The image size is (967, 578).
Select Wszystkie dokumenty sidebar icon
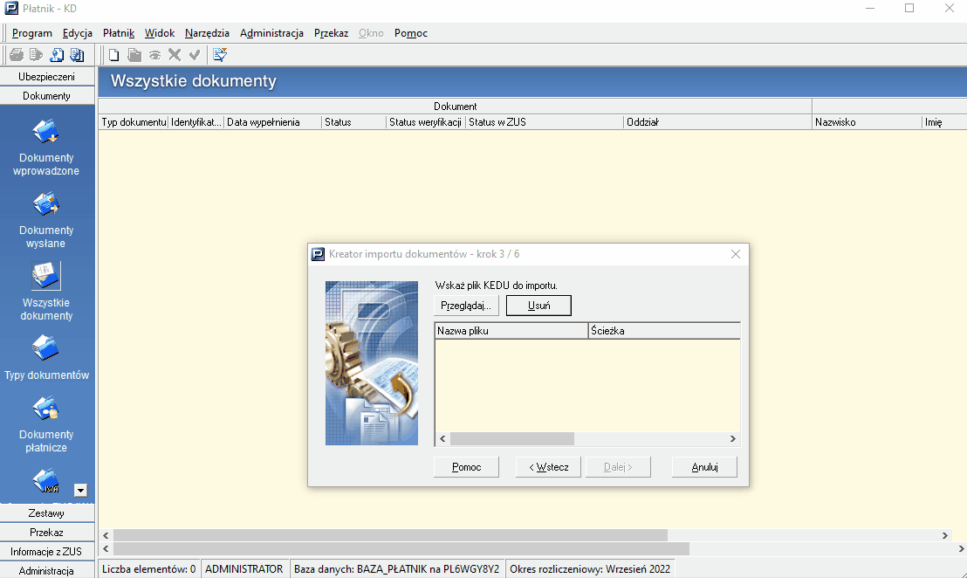[45, 276]
